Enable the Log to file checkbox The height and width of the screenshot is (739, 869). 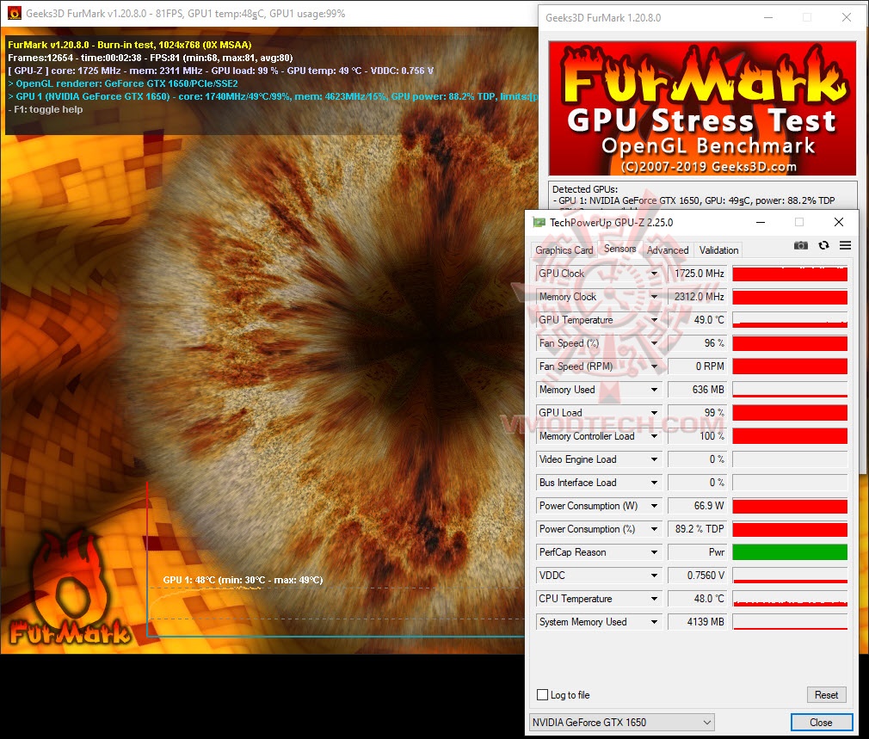[543, 694]
